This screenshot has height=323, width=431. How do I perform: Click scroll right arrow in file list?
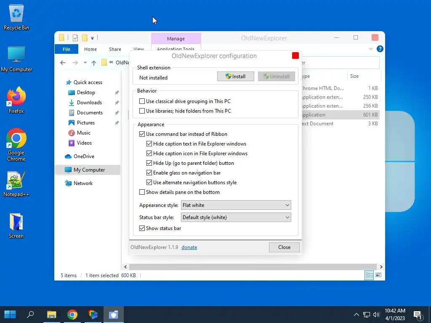pyautogui.click(x=381, y=267)
